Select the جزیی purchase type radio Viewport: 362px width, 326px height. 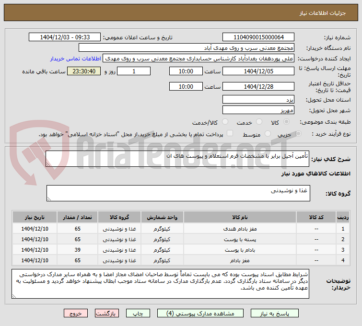298,133
